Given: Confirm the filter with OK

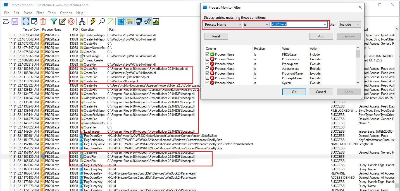Looking at the screenshot, I should (x=294, y=92).
